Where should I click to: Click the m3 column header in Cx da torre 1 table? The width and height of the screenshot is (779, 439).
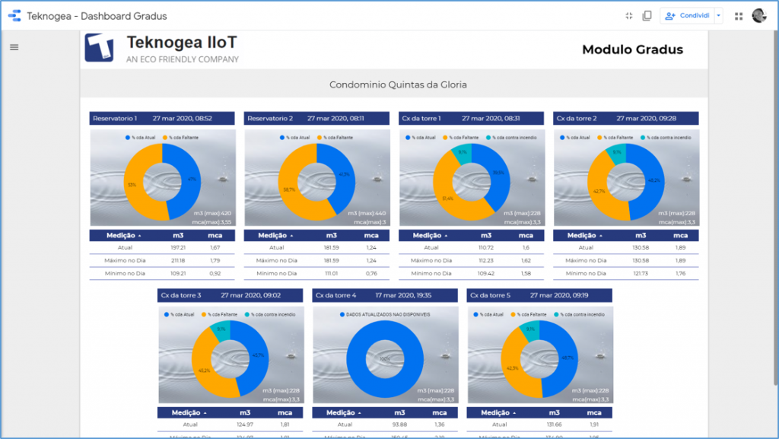(x=486, y=235)
